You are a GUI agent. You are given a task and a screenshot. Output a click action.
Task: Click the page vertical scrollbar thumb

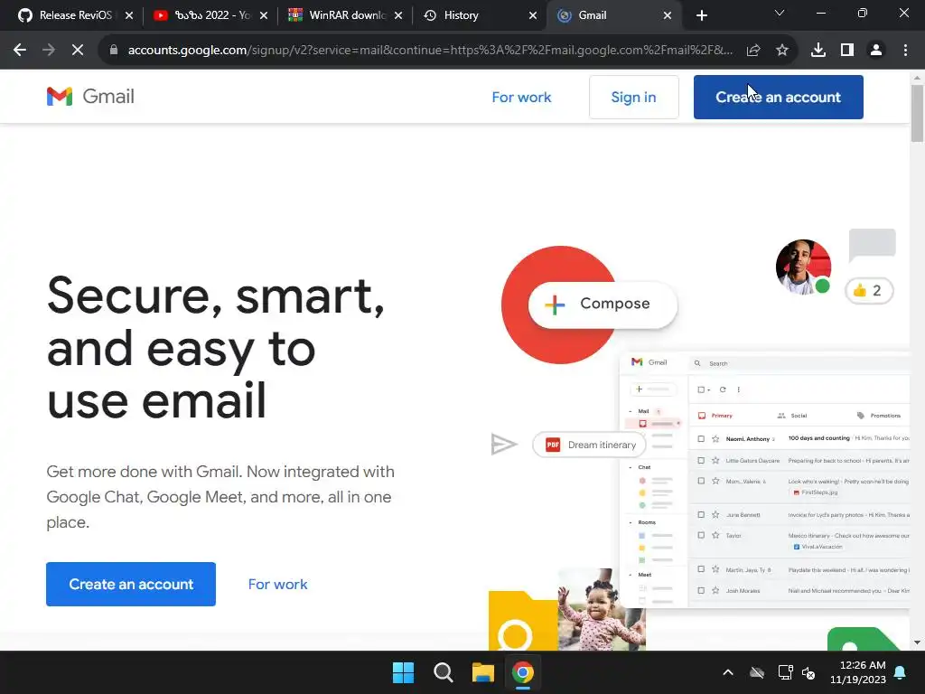pyautogui.click(x=917, y=113)
